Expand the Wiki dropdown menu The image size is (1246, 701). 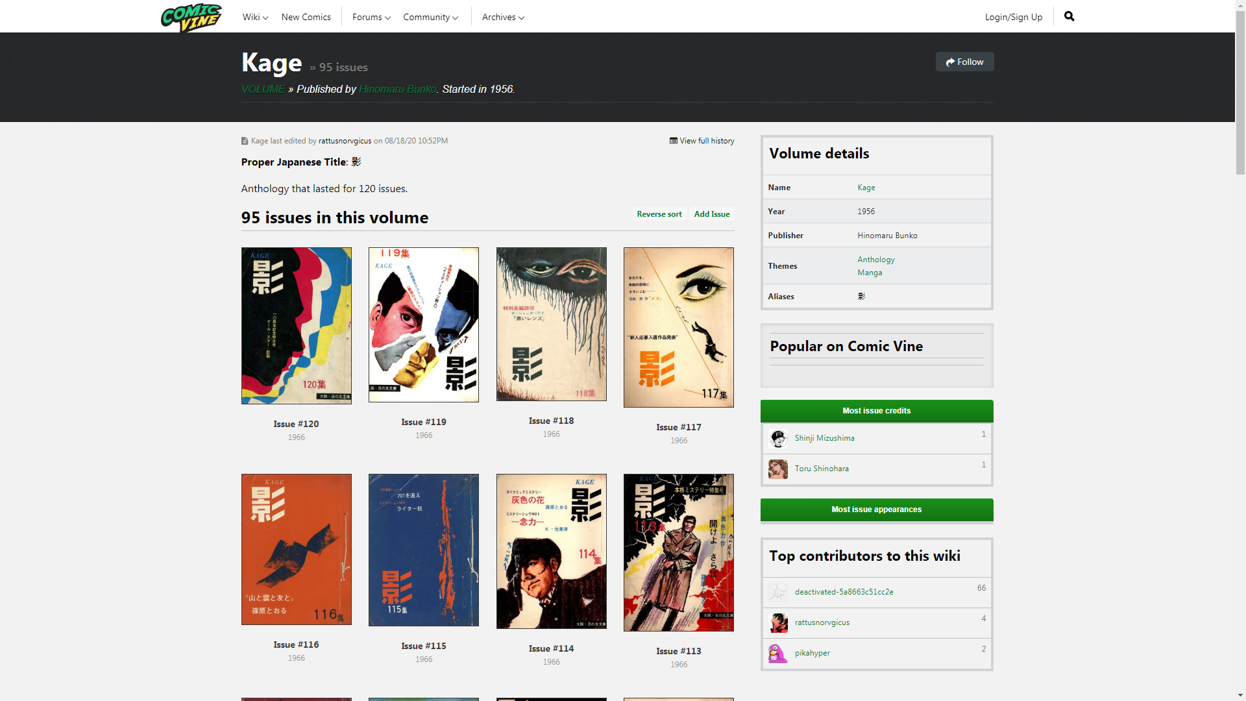coord(255,17)
